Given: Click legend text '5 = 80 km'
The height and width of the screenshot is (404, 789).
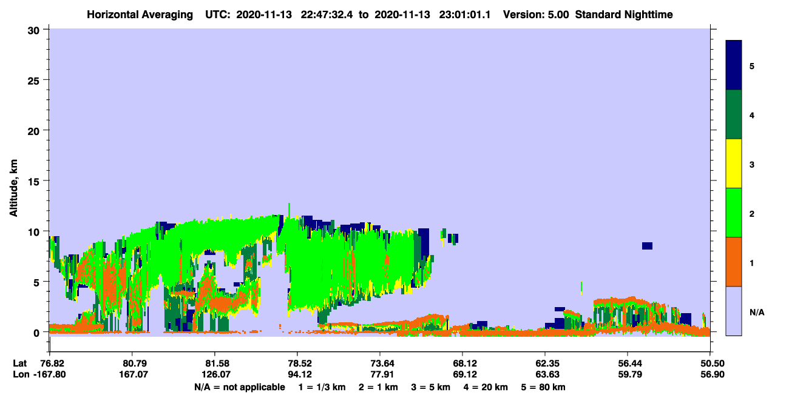Looking at the screenshot, I should [x=544, y=387].
